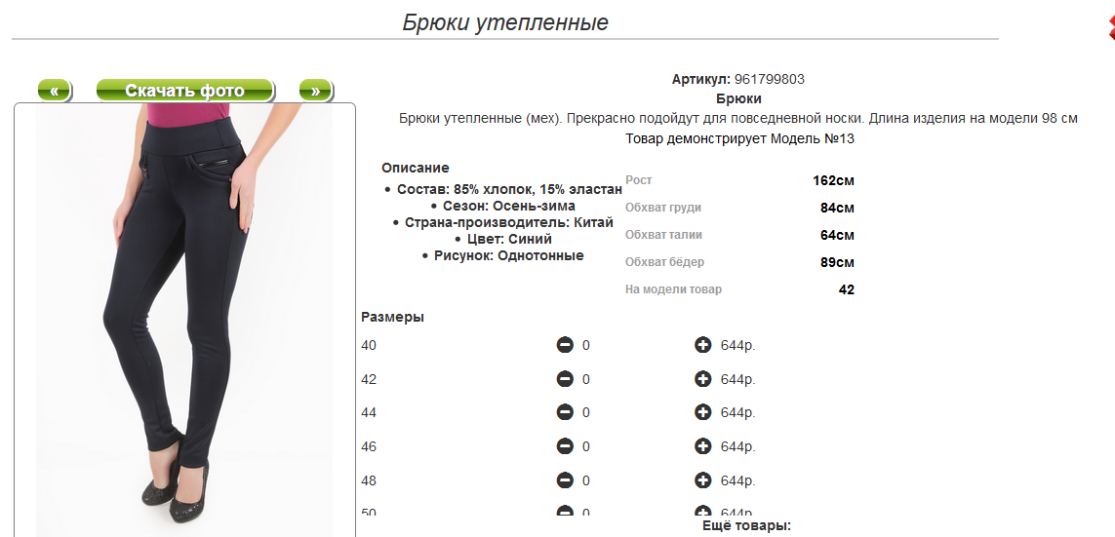Click the Скачать фото button
This screenshot has width=1115, height=537.
pos(185,91)
